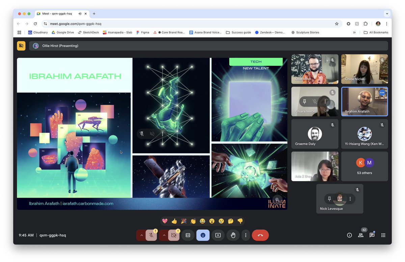Open a new browser tab
405x262 pixels.
click(x=94, y=14)
